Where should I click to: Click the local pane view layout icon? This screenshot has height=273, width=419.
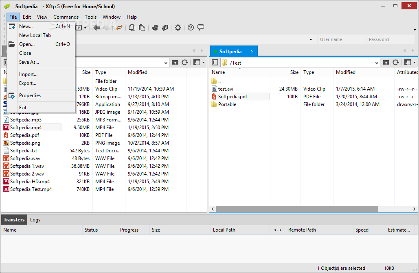tap(197, 63)
